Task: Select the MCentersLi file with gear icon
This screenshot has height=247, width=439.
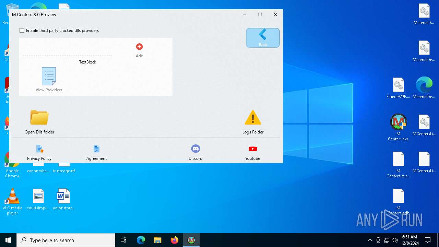Action: [x=424, y=125]
